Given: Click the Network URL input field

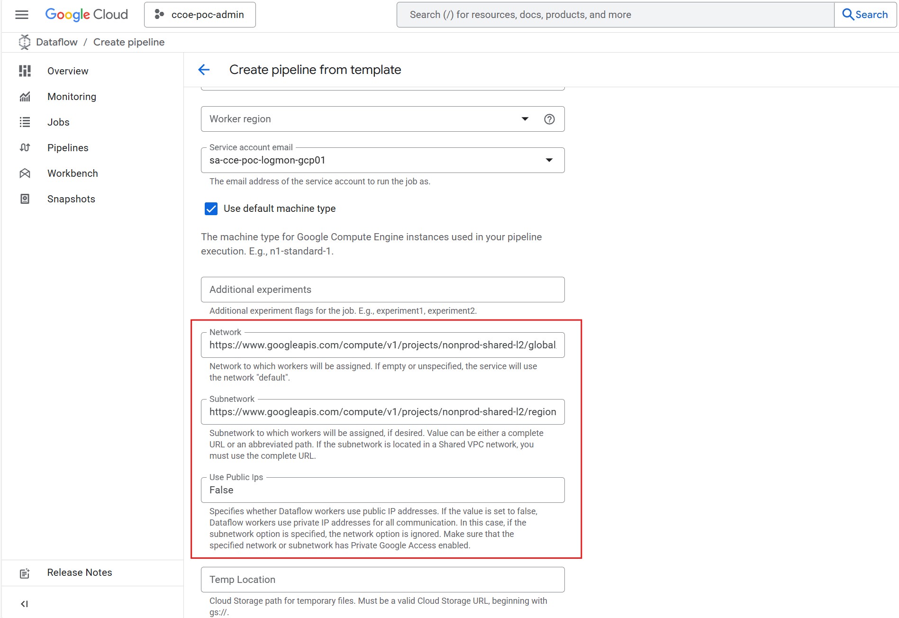Looking at the screenshot, I should click(x=382, y=345).
